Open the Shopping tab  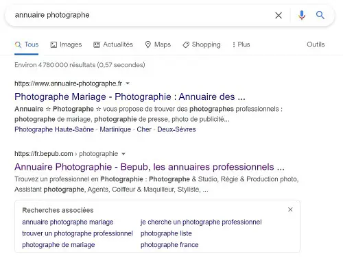(x=202, y=44)
